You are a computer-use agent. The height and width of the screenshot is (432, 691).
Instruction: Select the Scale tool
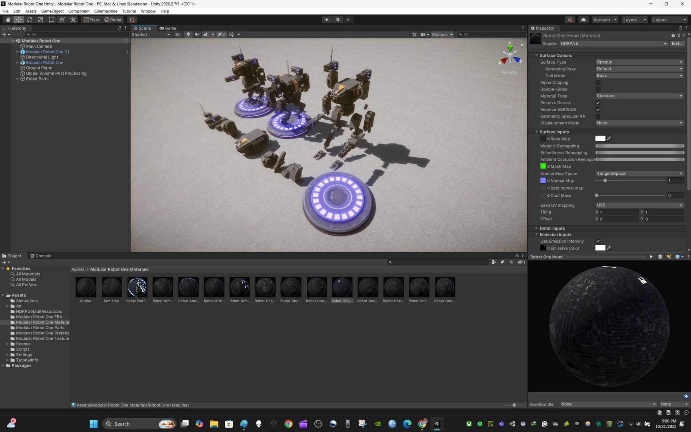tap(40, 20)
